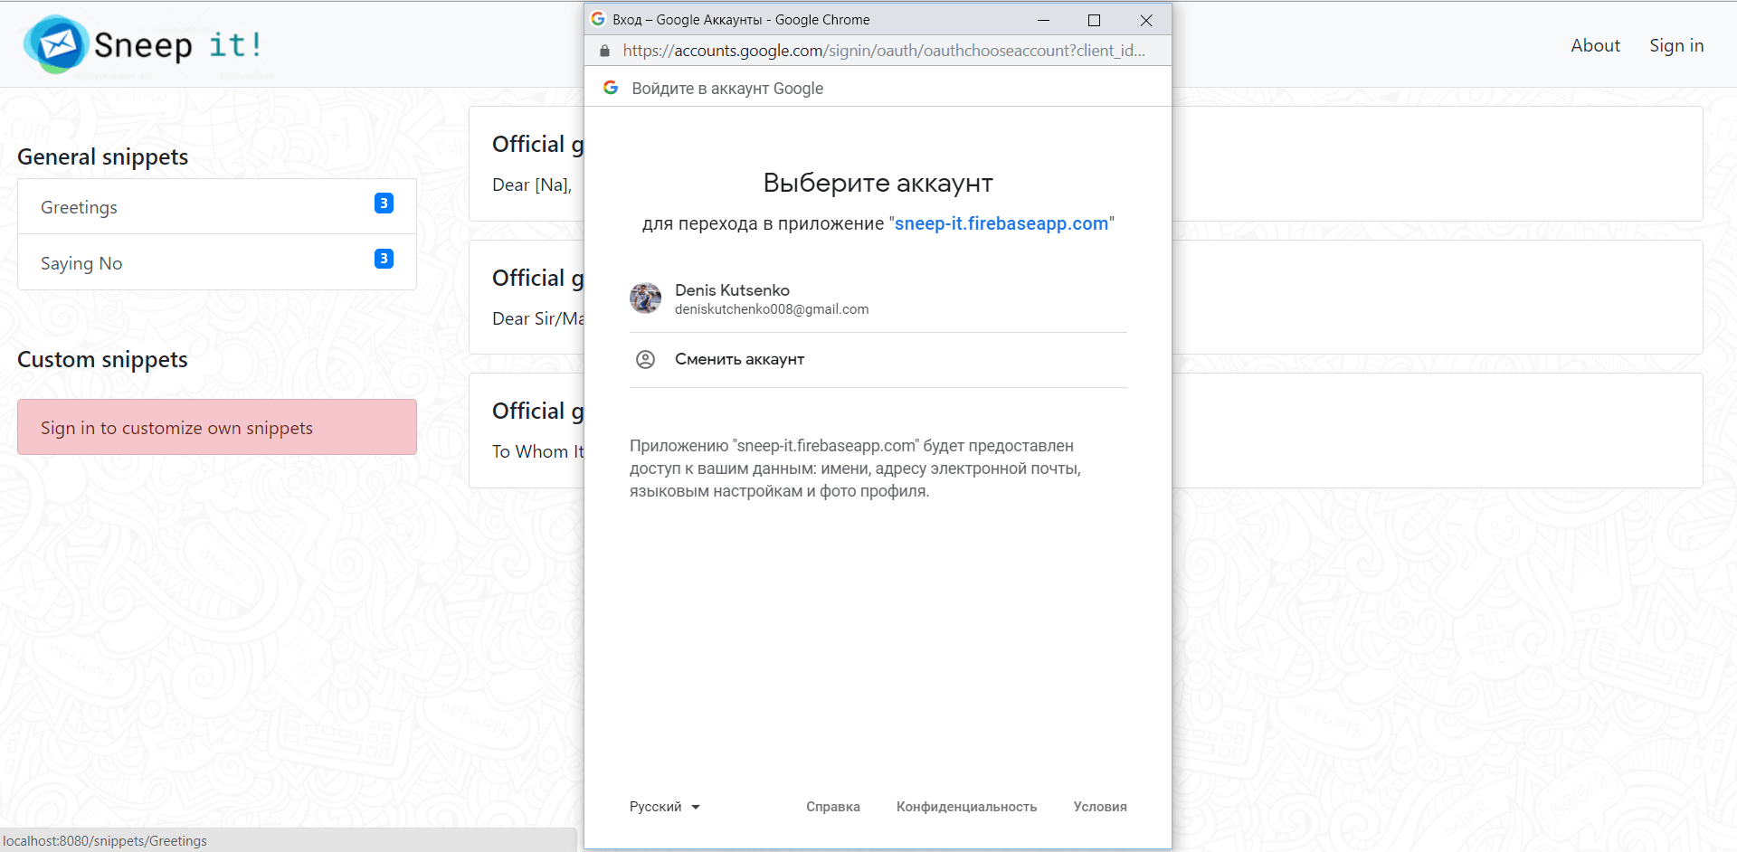Click the lock icon in popup address bar
This screenshot has height=852, width=1737.
point(604,52)
